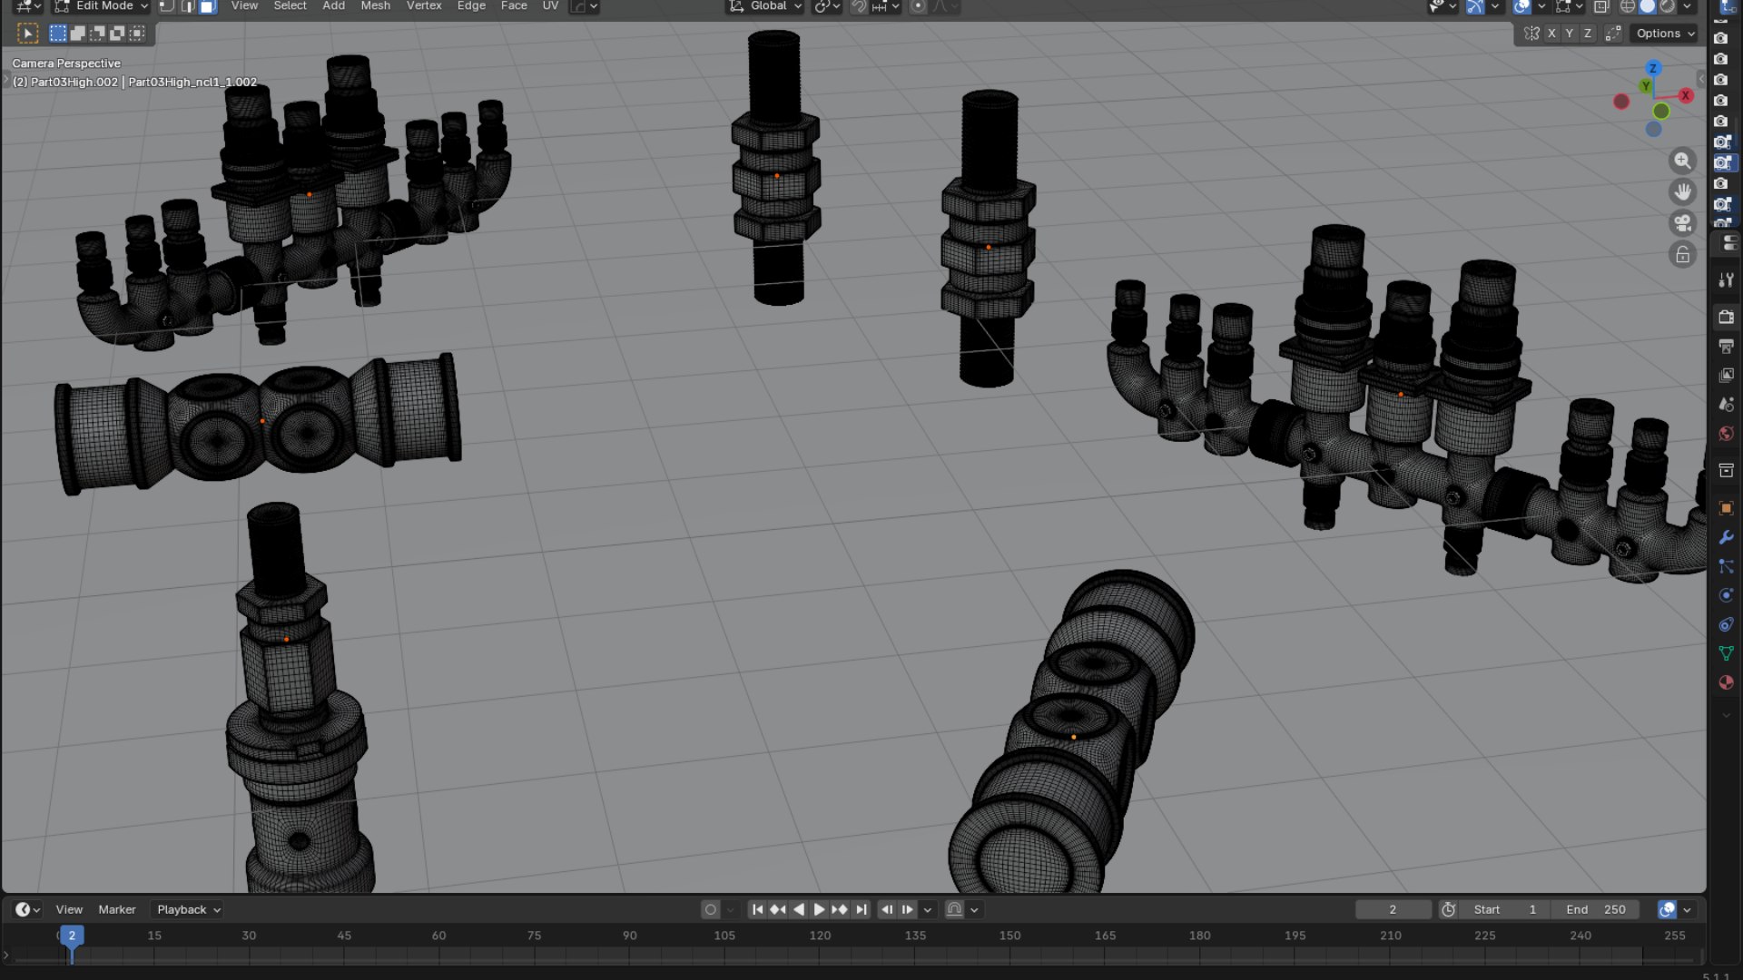The image size is (1743, 980).
Task: Set selection mode to Extend
Action: 77,34
